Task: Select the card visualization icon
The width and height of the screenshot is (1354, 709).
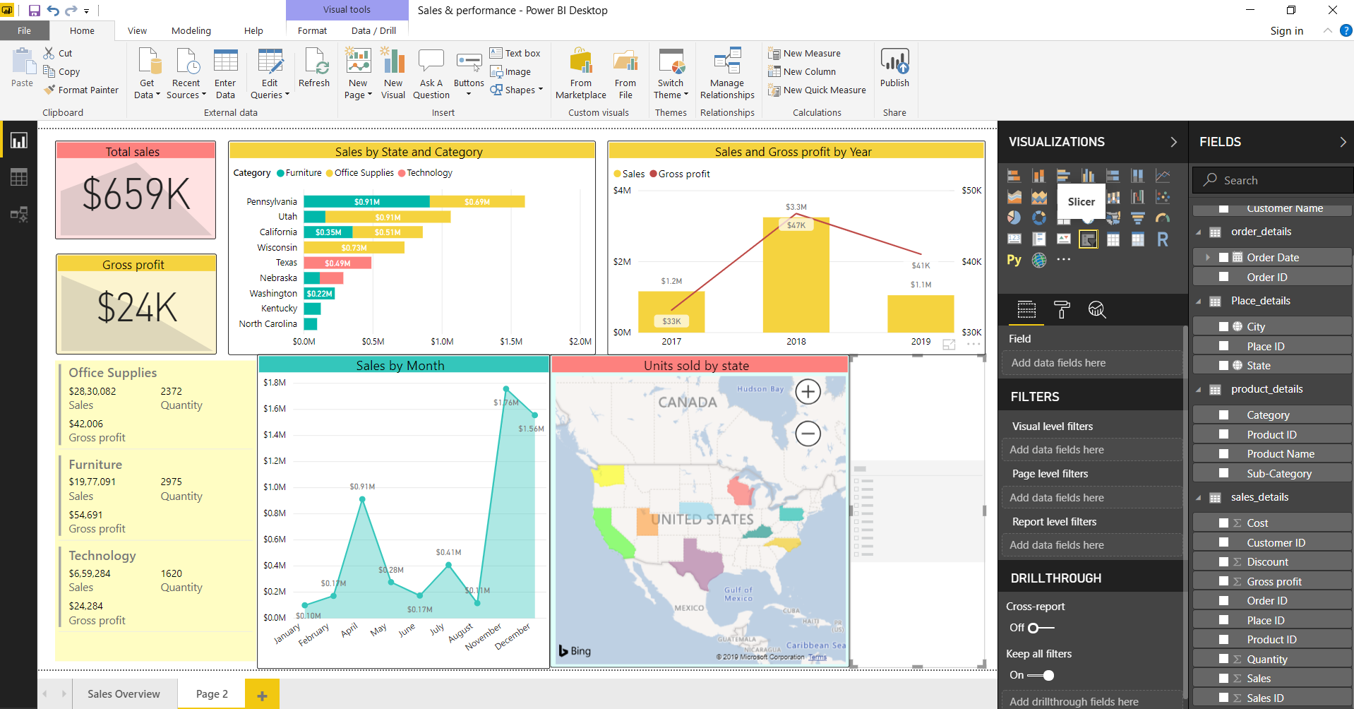Action: tap(1014, 239)
